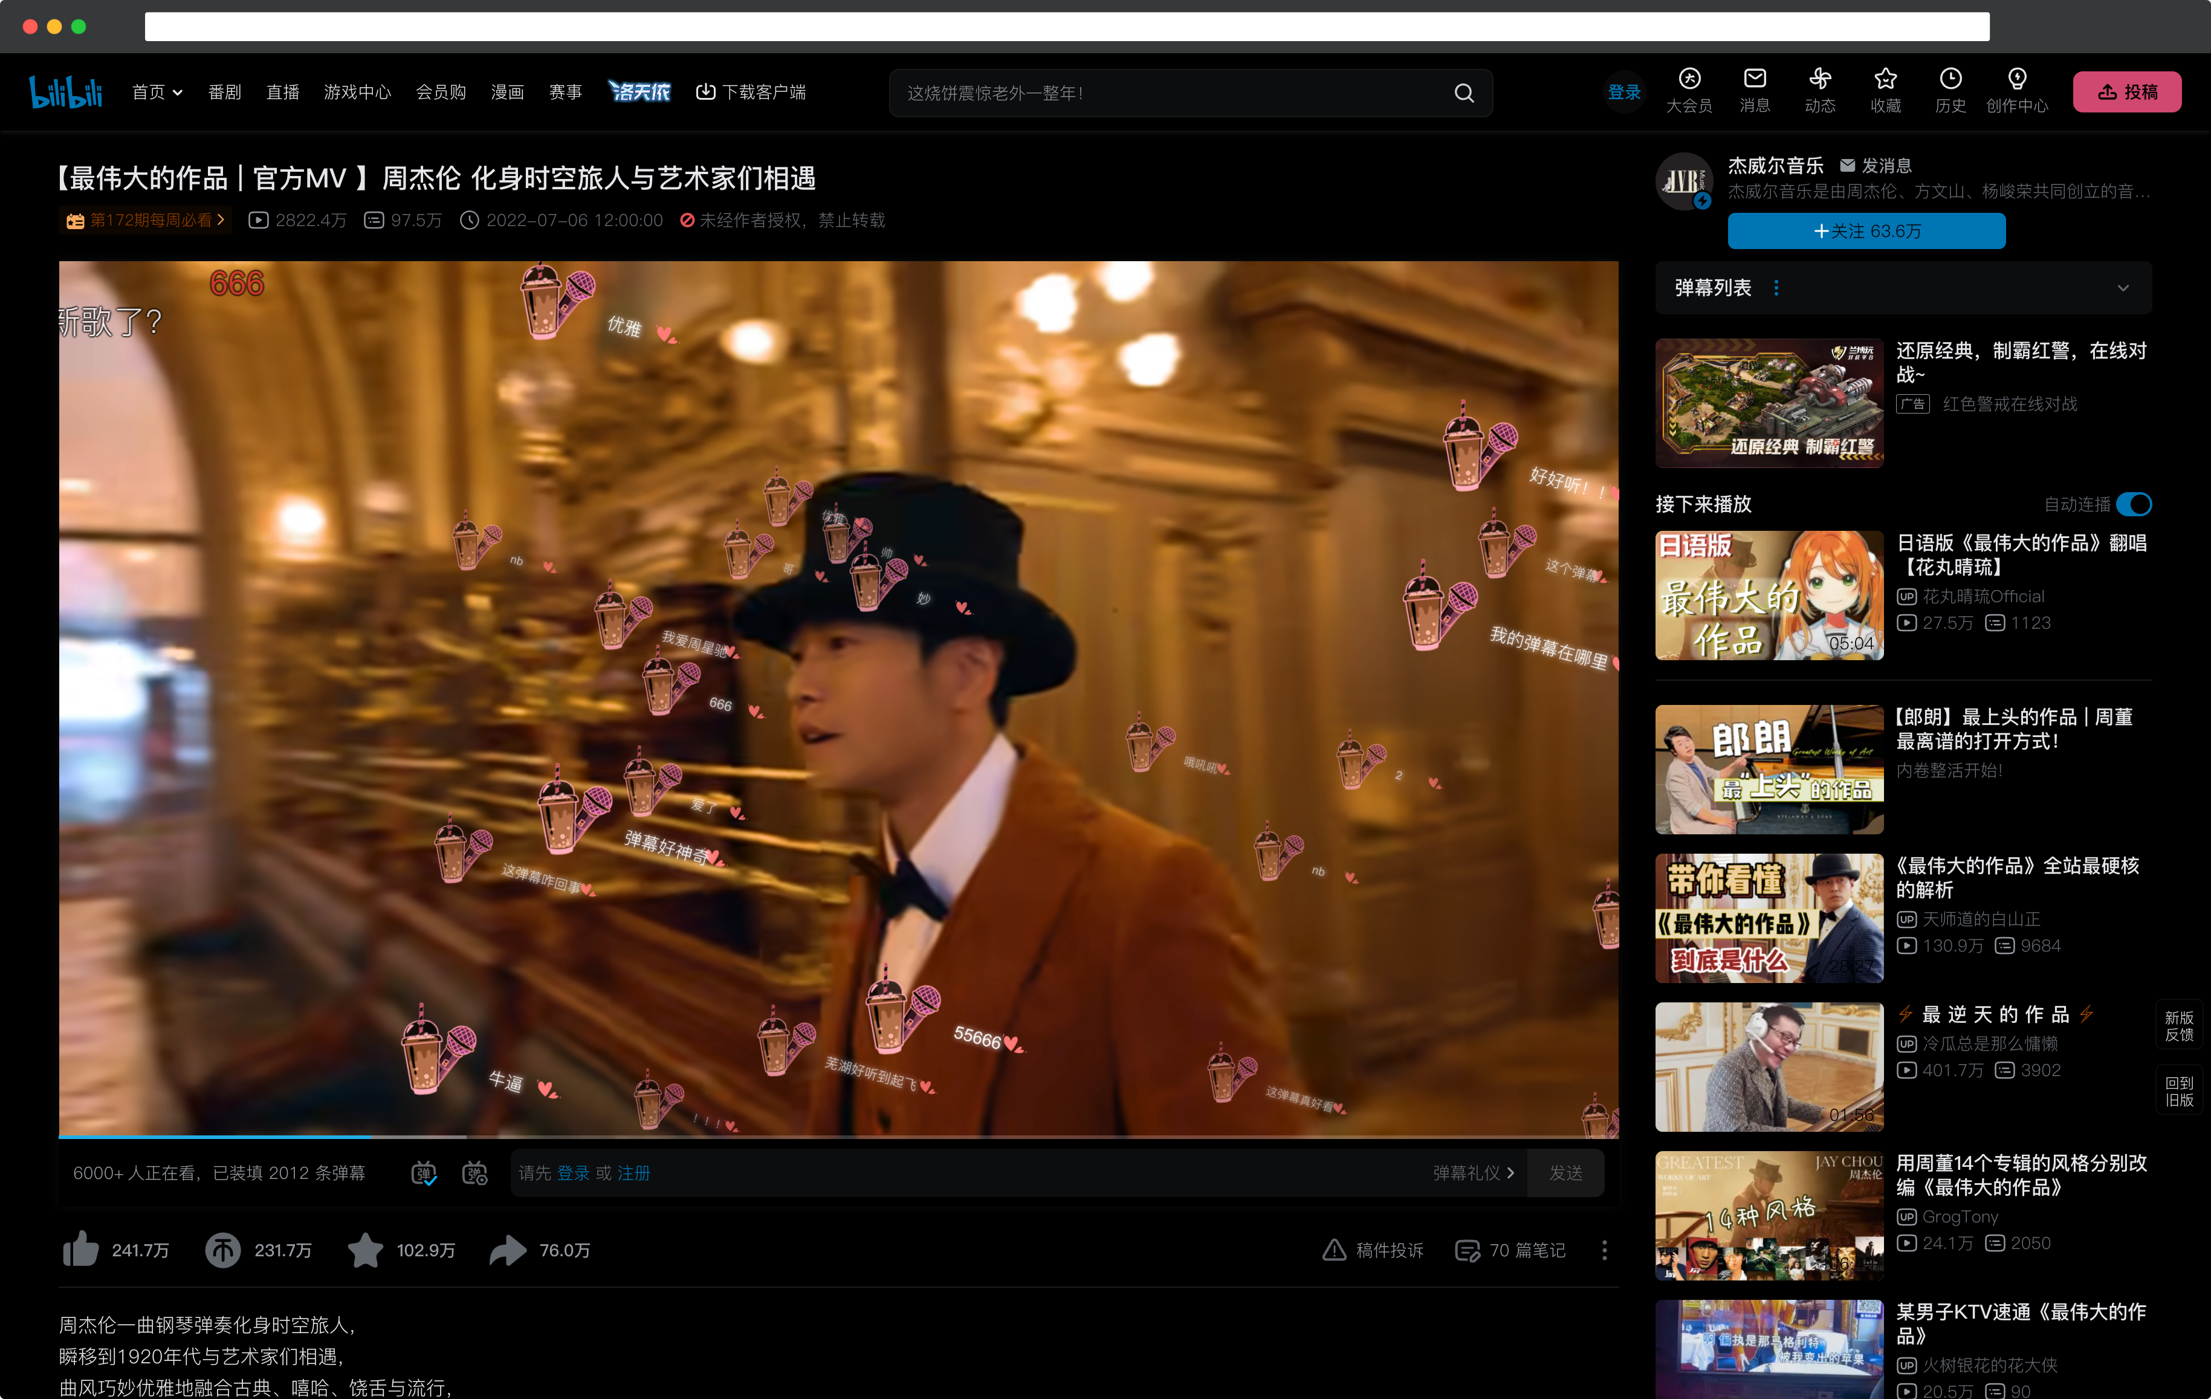This screenshot has height=1399, width=2211.
Task: Open danmaku settings gear icon
Action: 474,1173
